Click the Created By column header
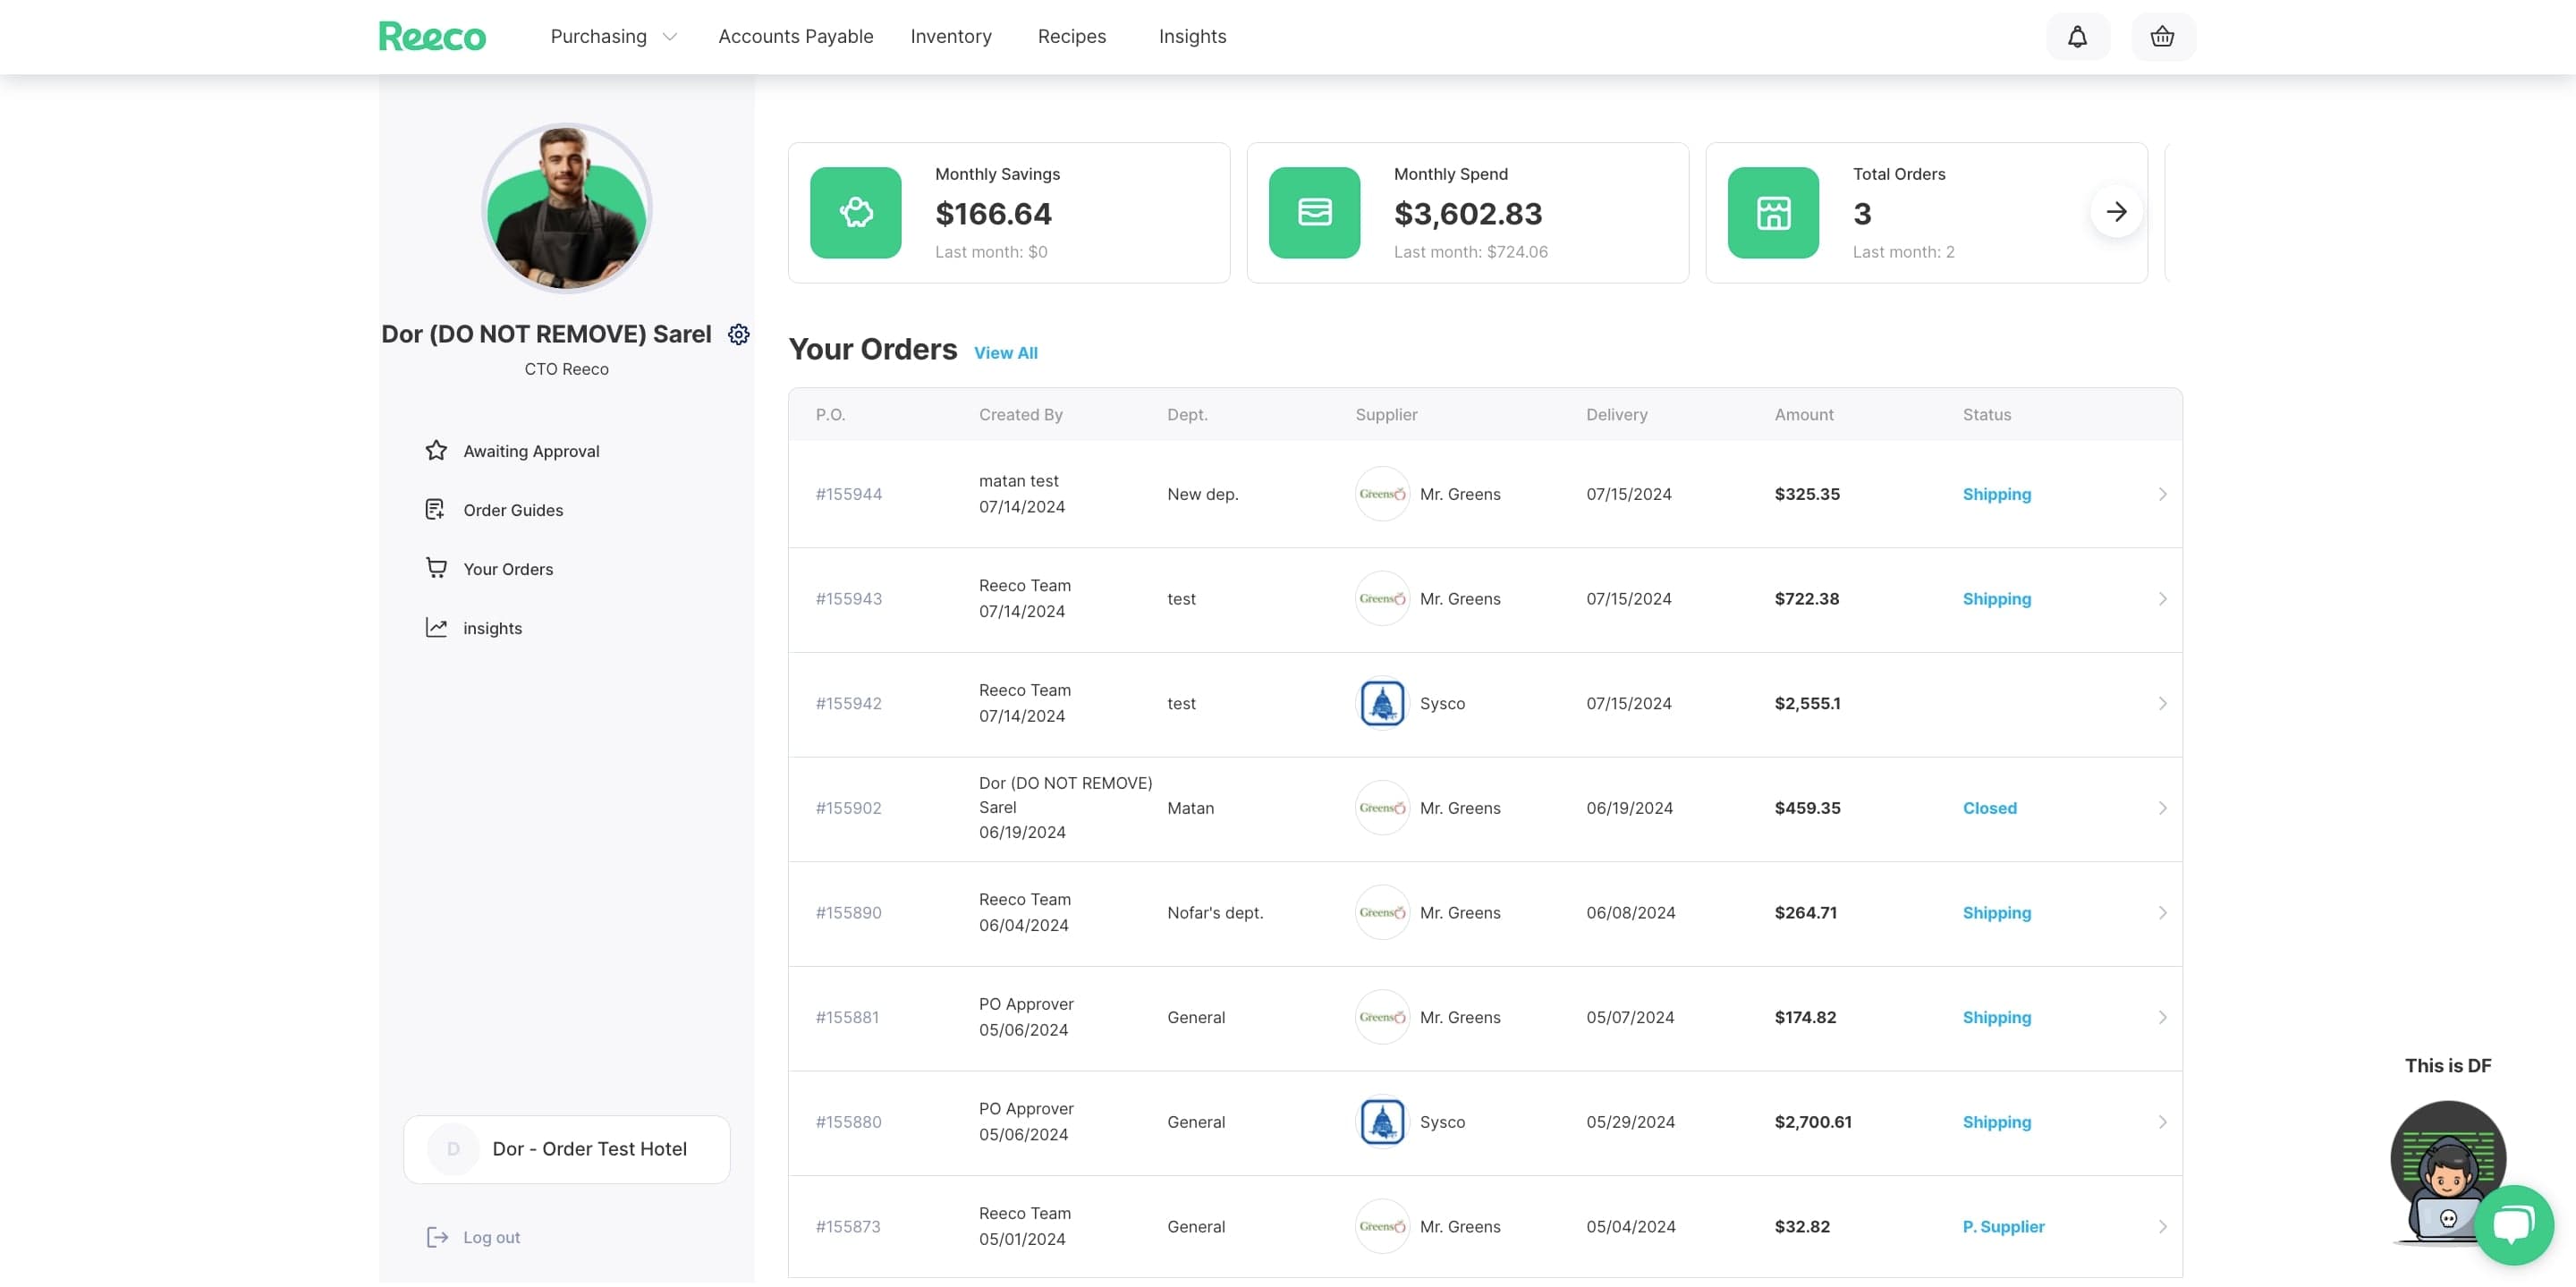2576x1287 pixels. (1020, 415)
